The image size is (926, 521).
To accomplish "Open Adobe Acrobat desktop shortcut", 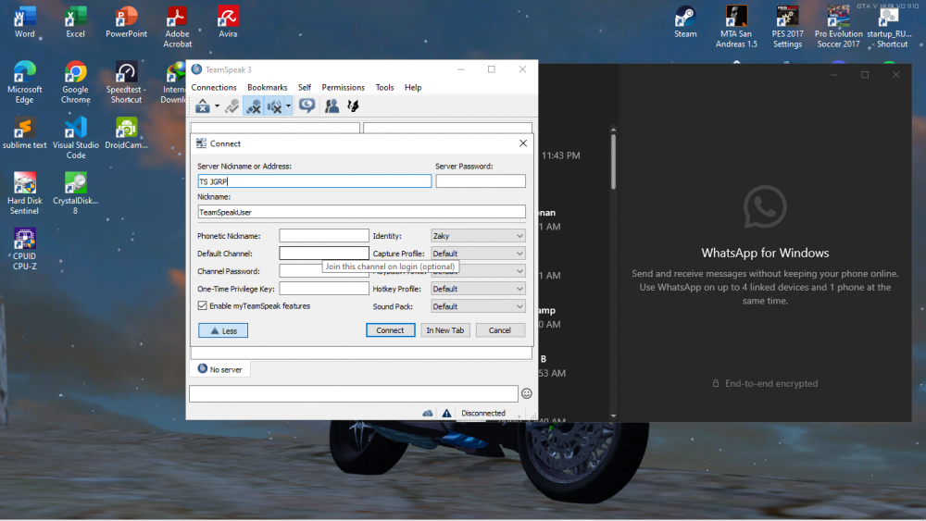I will click(x=177, y=27).
